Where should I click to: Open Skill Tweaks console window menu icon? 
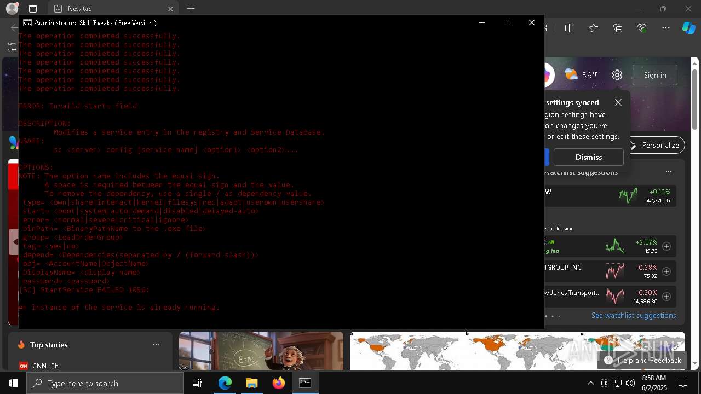27,22
